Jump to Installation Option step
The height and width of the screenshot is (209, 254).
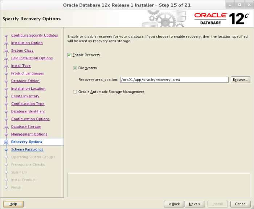coord(27,43)
